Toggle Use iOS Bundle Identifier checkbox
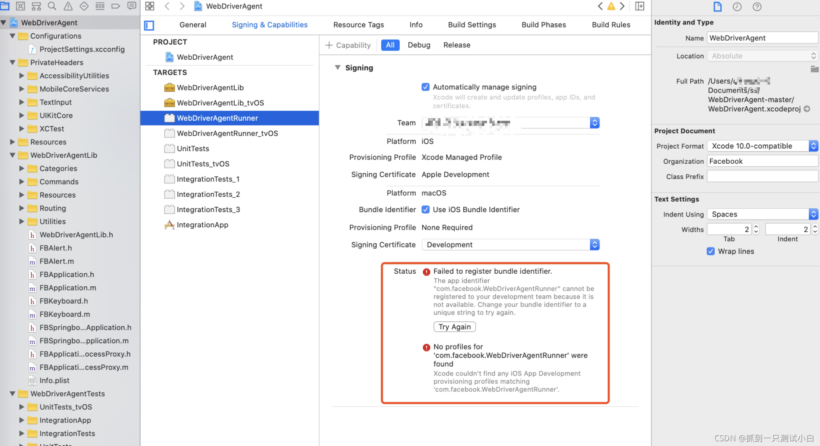 pos(425,210)
